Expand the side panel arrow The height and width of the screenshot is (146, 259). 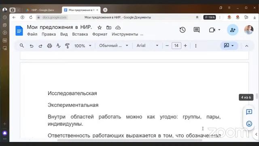point(256,134)
